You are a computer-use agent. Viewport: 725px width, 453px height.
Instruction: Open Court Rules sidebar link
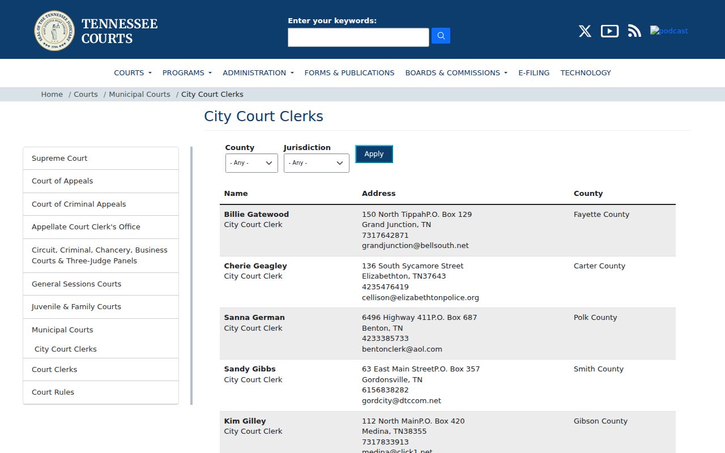[101, 392]
